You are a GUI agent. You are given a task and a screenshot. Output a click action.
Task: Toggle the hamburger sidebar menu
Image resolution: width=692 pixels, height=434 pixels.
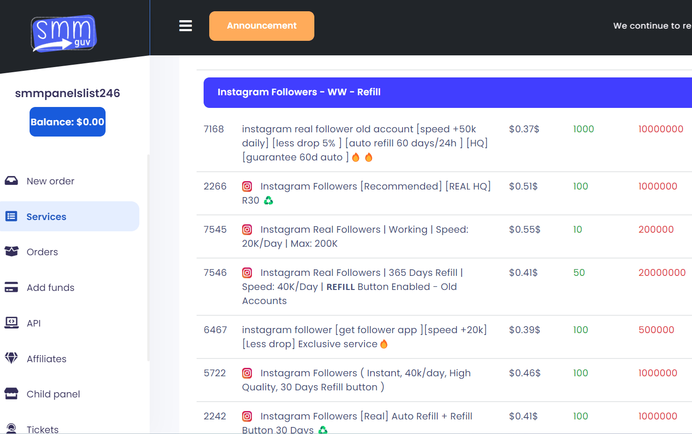click(185, 26)
